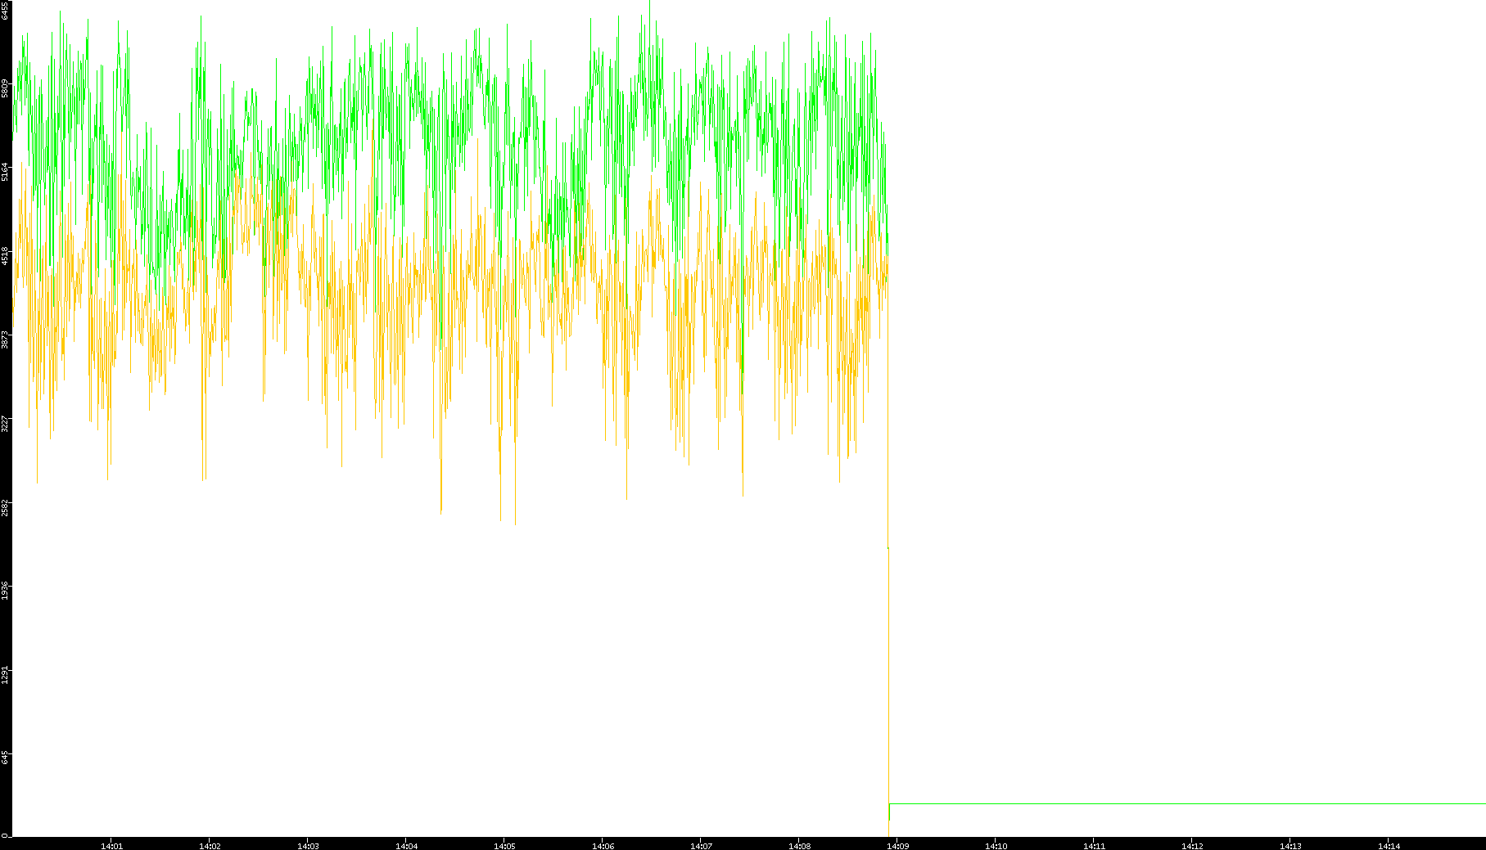
Task: Click the 14:03 label on time axis
Action: pyautogui.click(x=308, y=845)
